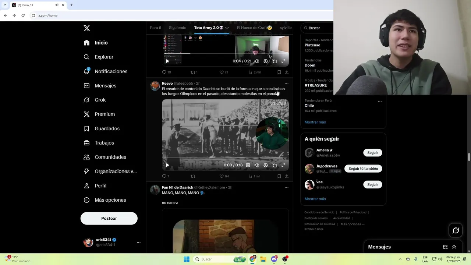Enter fullscreen on the top video
Image resolution: width=471 pixels, height=265 pixels.
click(x=283, y=61)
